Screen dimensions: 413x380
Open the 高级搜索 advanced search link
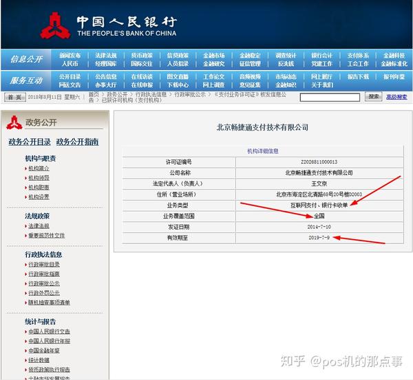[396, 97]
